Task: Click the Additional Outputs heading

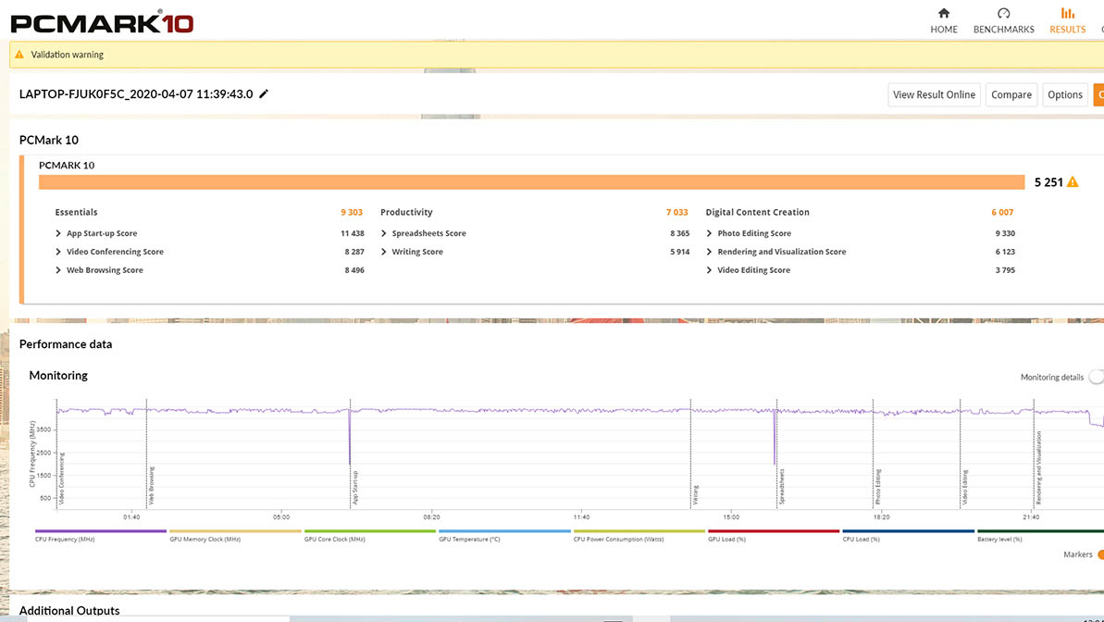Action: 69,610
